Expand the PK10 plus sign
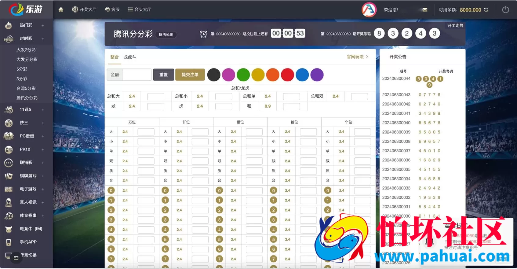 [43, 149]
